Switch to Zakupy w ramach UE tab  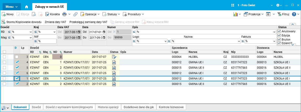(x=49, y=7)
